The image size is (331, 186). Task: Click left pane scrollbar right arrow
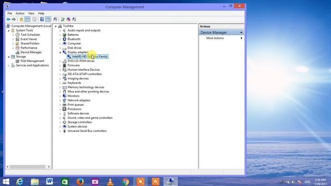click(49, 166)
